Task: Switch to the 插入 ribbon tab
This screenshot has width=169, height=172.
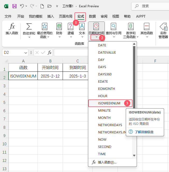Action: click(50, 16)
